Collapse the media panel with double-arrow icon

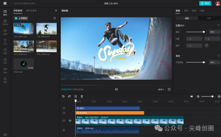click(56, 10)
